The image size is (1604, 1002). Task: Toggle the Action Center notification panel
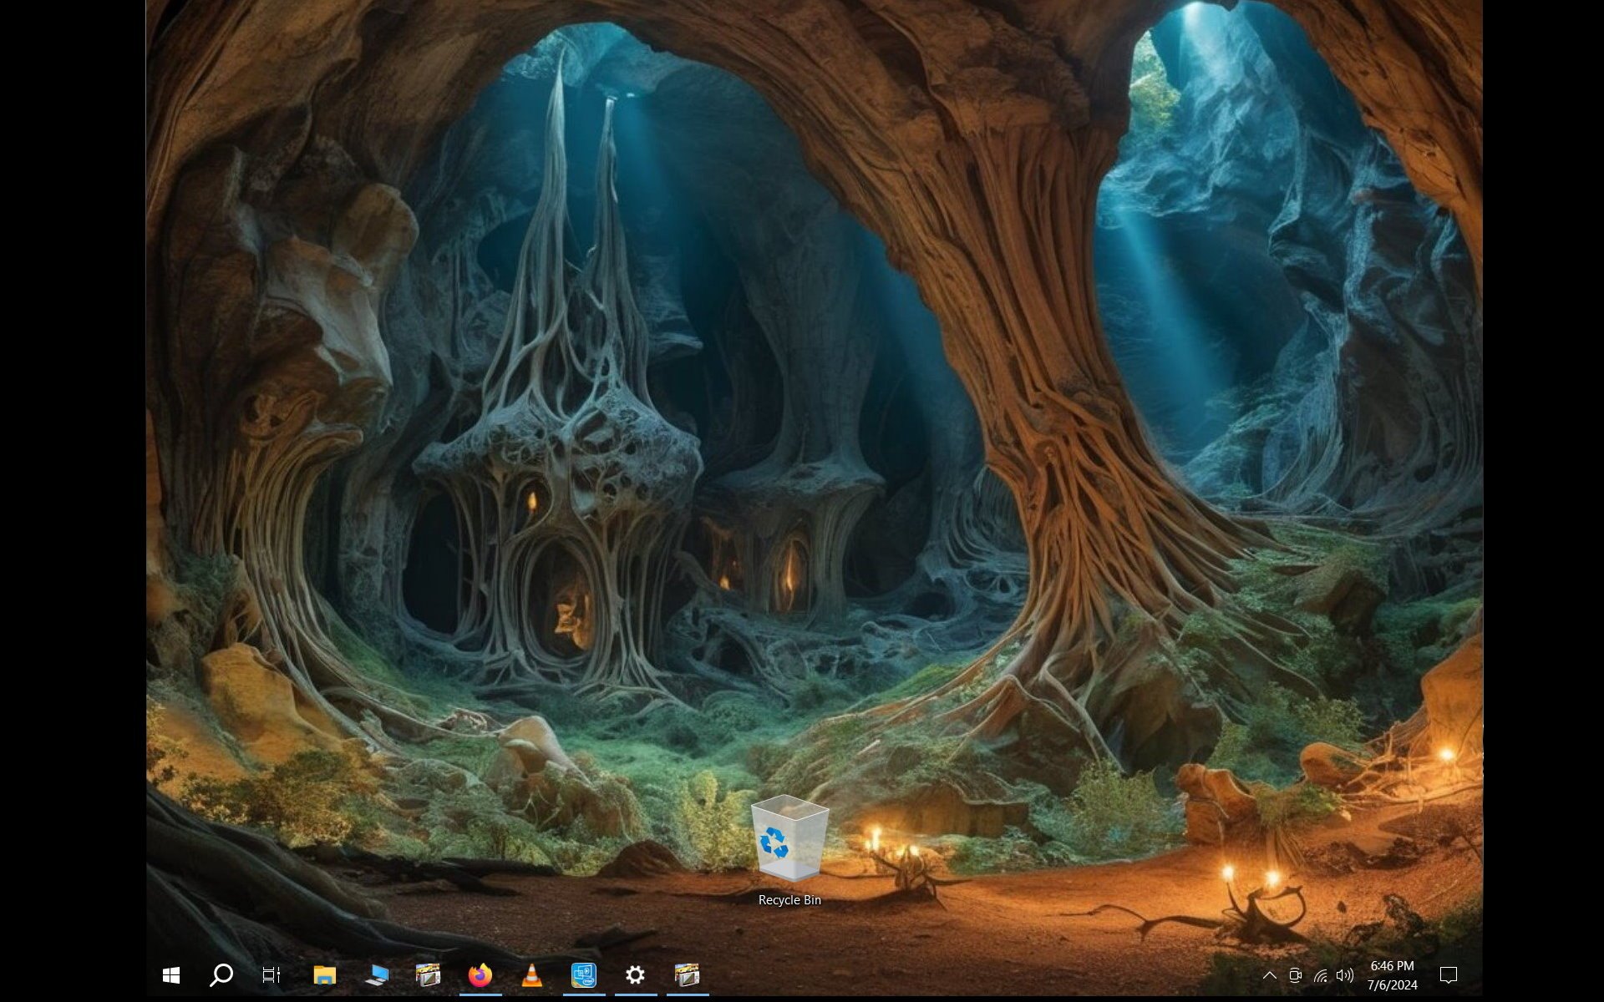(x=1449, y=974)
